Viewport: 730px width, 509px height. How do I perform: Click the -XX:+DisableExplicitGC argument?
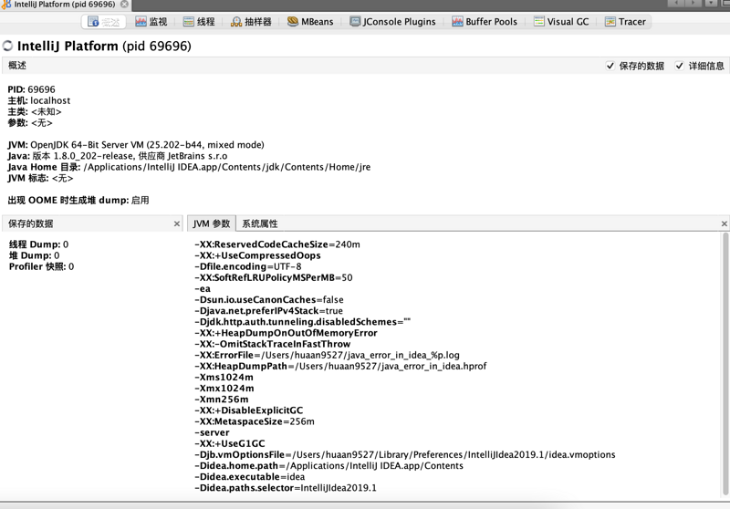click(249, 410)
